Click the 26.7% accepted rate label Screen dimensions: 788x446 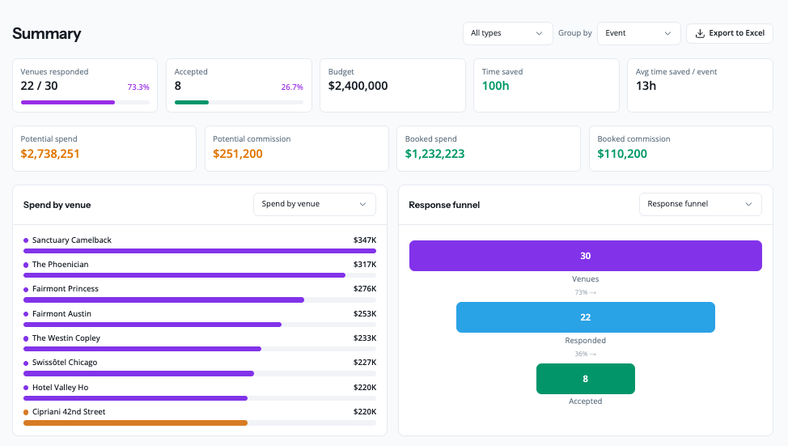pyautogui.click(x=292, y=87)
